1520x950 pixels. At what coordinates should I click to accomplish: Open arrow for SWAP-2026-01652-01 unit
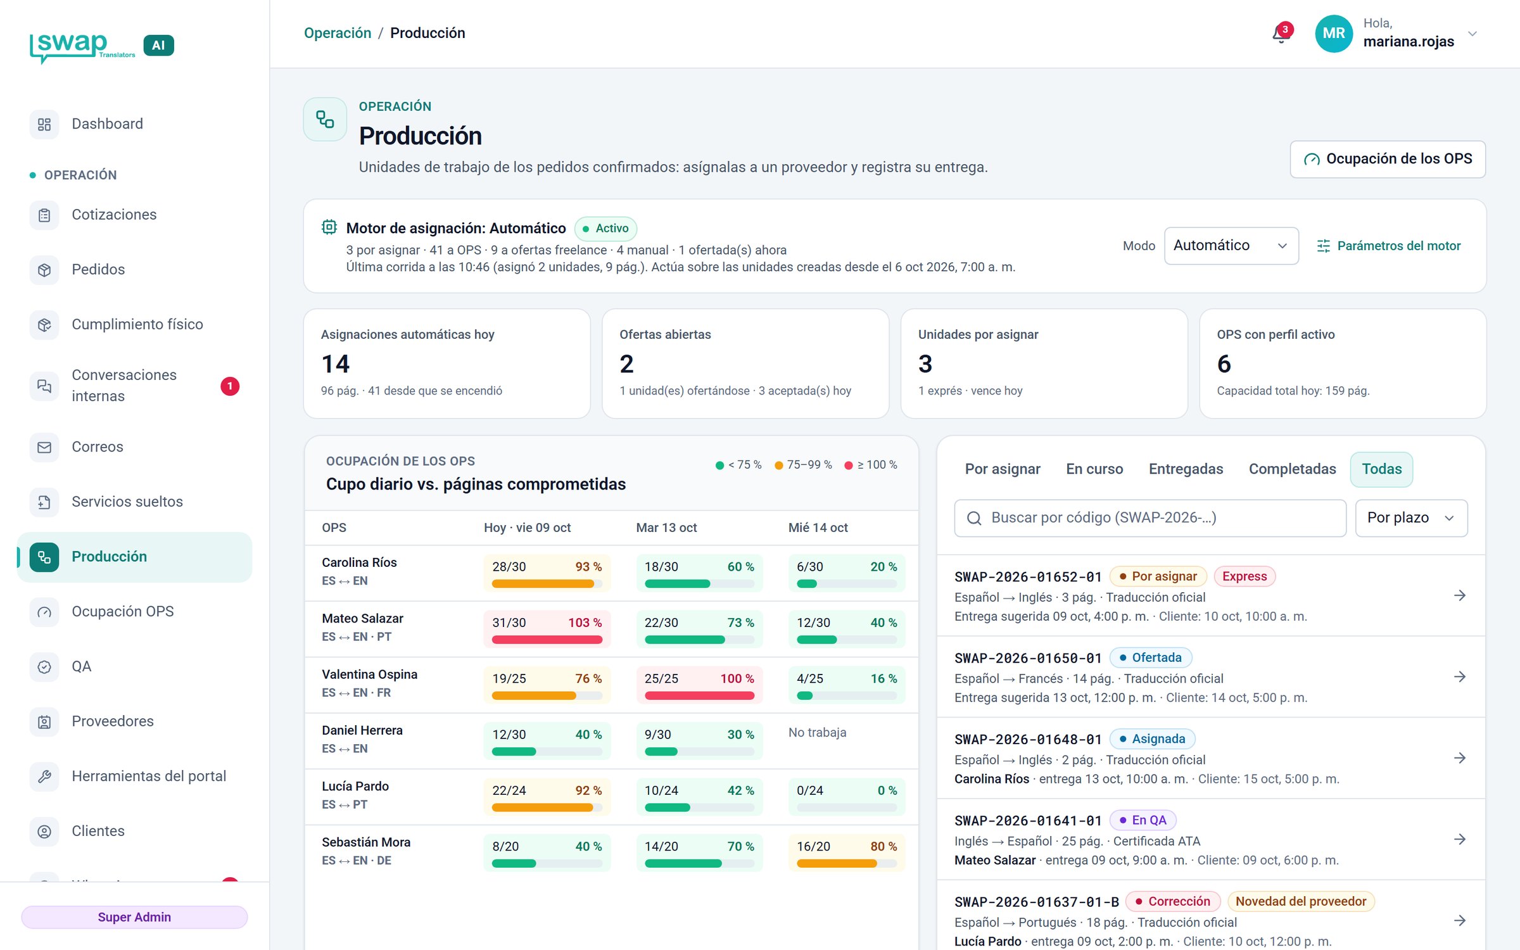point(1460,595)
